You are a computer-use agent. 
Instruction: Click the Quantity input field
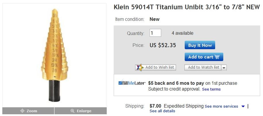pyautogui.click(x=155, y=33)
